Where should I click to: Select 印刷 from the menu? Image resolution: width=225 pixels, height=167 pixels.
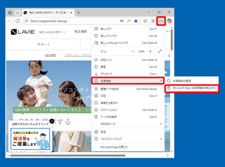click(128, 96)
